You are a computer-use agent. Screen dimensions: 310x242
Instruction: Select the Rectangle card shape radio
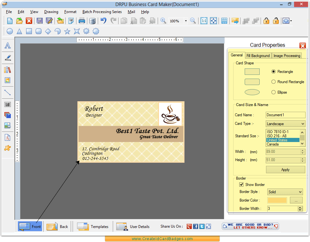click(273, 72)
